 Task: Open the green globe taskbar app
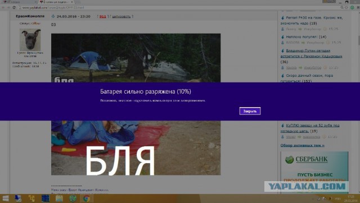(x=73, y=199)
